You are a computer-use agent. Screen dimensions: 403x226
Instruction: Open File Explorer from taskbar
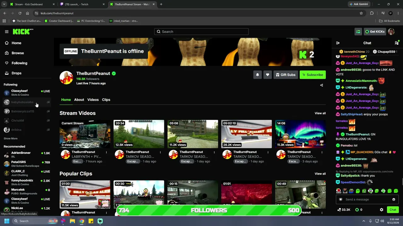72,221
